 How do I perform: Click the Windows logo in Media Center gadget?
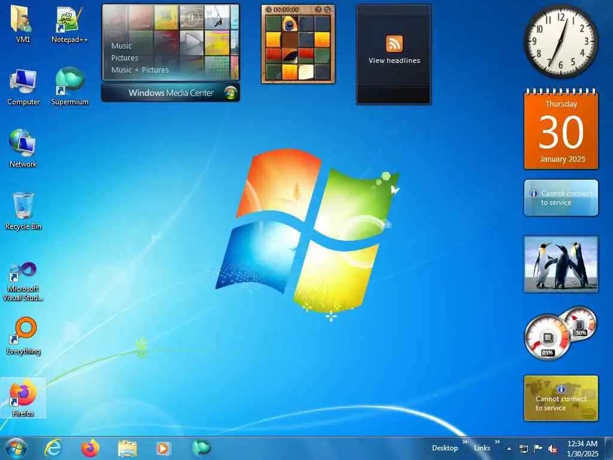pyautogui.click(x=230, y=93)
